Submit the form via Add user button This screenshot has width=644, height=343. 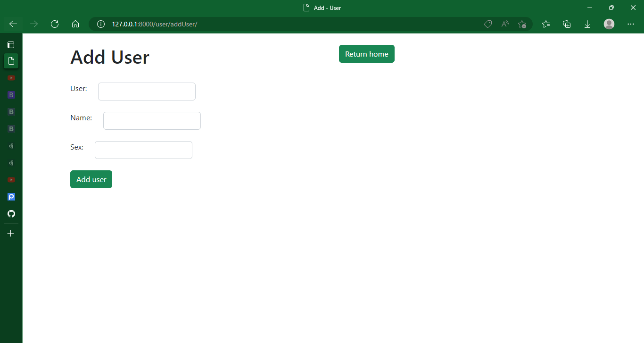(x=91, y=179)
